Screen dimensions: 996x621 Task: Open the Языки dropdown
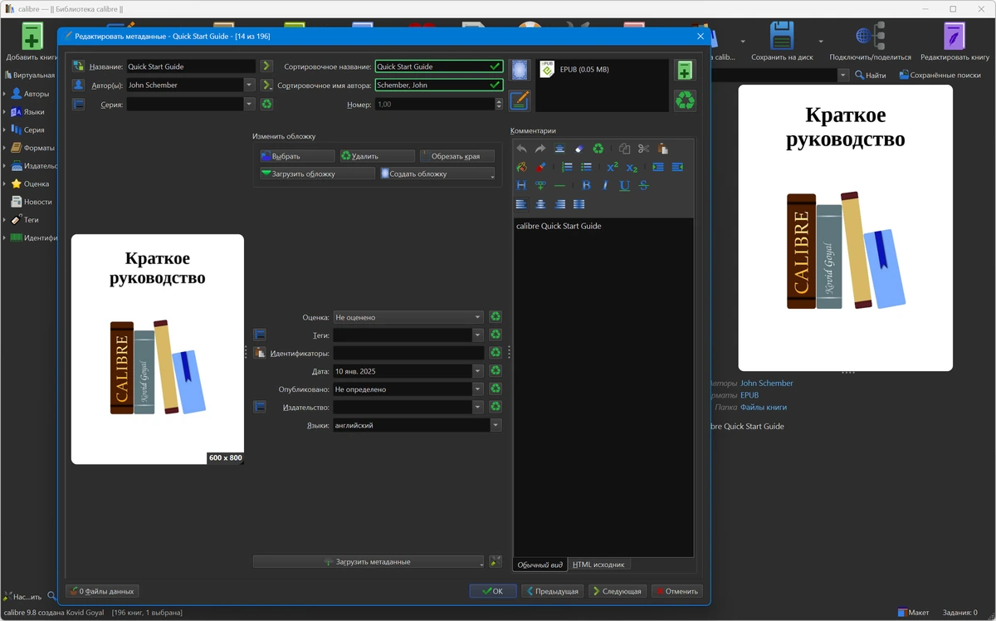coord(496,425)
